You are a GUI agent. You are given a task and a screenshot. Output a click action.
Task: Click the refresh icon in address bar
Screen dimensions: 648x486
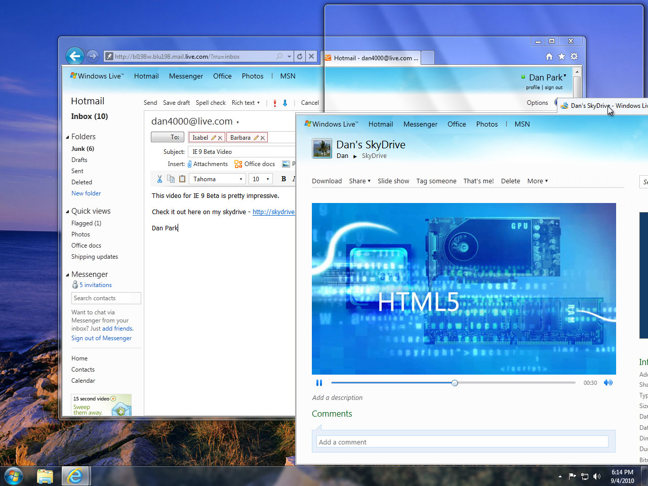tap(300, 57)
